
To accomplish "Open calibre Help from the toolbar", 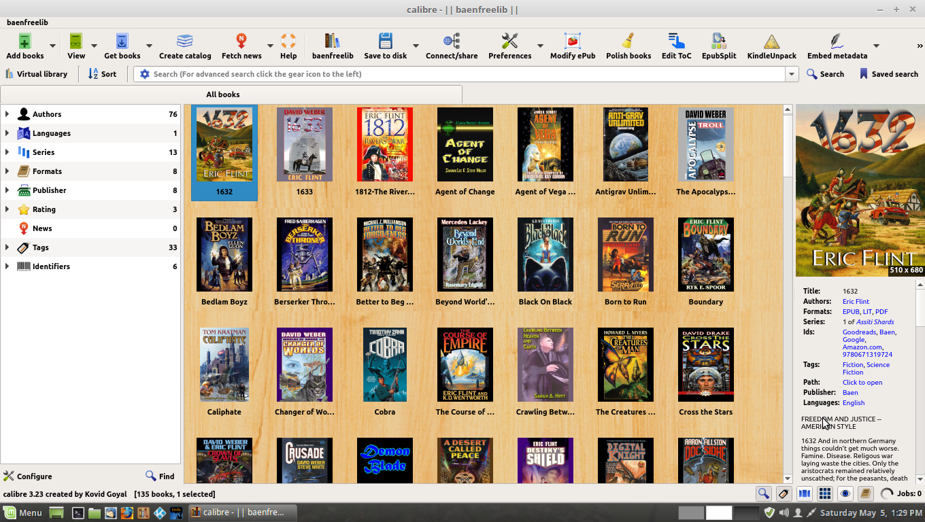I will click(288, 41).
